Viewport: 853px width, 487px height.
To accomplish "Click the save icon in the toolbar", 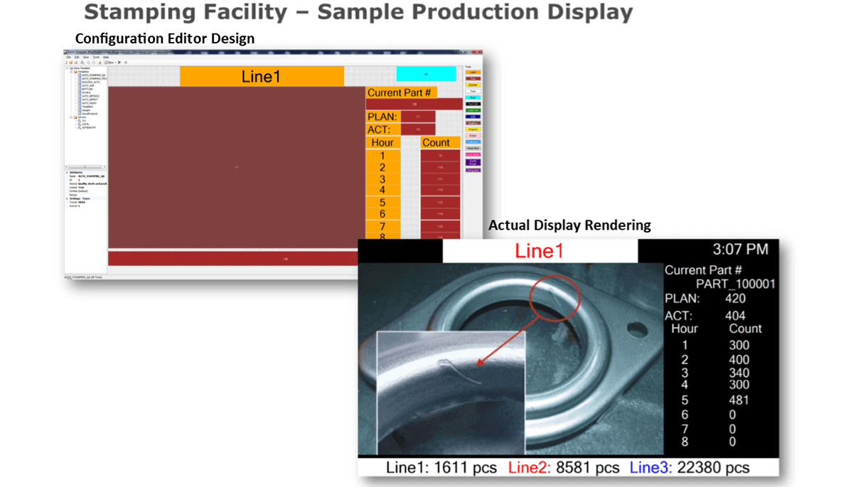I will [77, 63].
